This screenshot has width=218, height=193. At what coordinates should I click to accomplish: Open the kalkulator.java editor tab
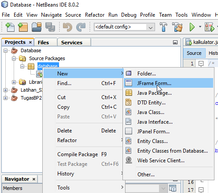click(201, 42)
